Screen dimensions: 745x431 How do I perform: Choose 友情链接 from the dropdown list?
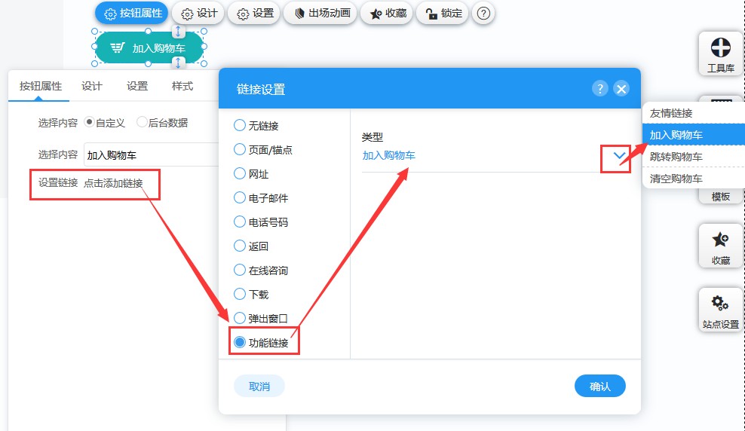pyautogui.click(x=693, y=113)
